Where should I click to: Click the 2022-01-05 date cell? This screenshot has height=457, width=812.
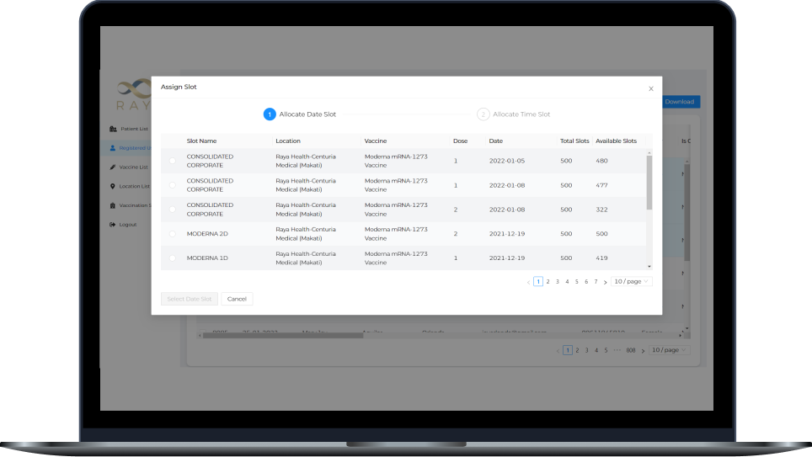(507, 161)
